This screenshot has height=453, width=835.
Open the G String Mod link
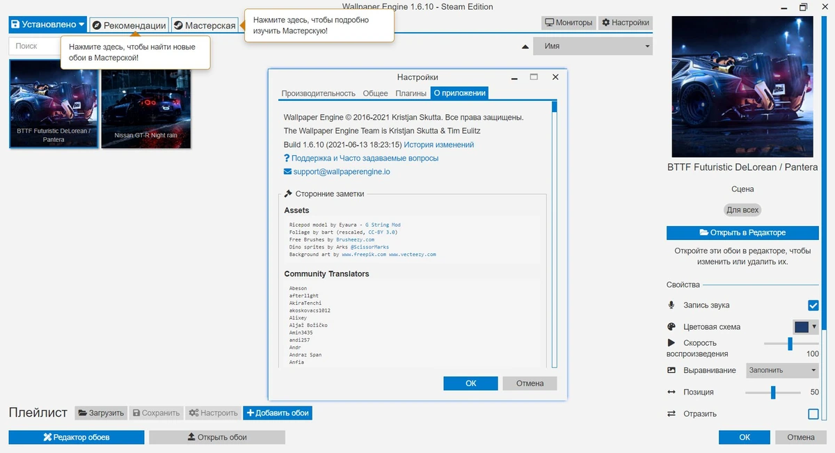(383, 225)
